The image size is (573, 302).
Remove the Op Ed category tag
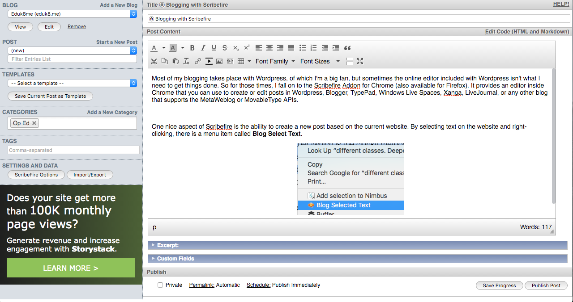[x=34, y=123]
